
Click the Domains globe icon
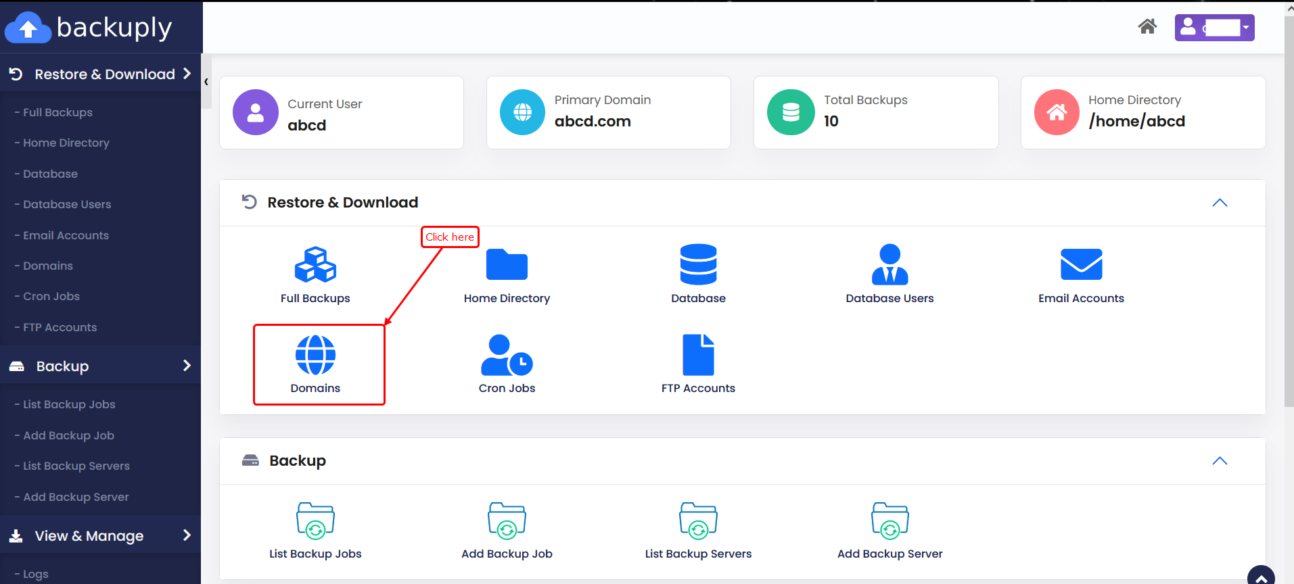(315, 355)
